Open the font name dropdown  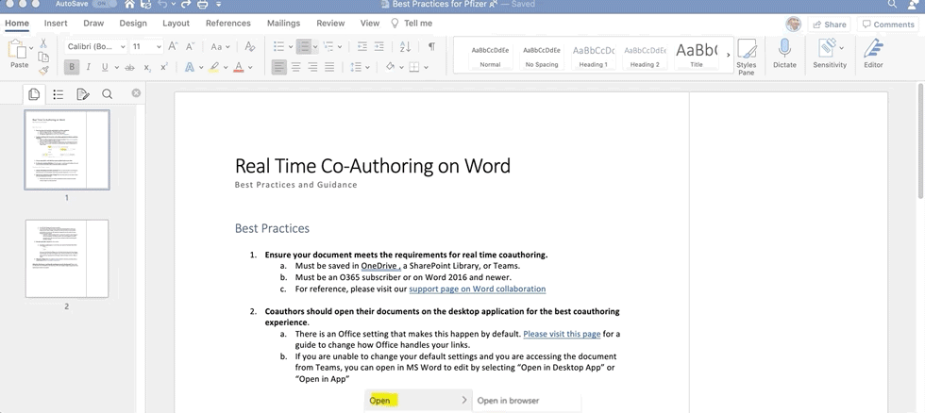click(x=123, y=46)
